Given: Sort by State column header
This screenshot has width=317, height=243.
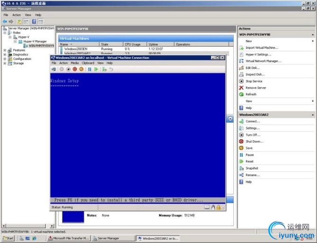Looking at the screenshot, I should coord(111,44).
